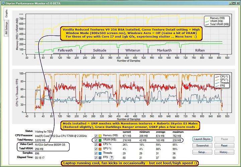241x167 pixels.
Task: Toggle the VRAM (MB) checkbox
Action: (96, 140)
